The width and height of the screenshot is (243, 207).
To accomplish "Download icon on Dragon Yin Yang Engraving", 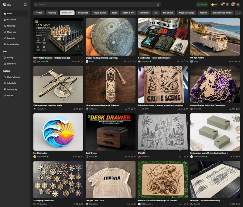I will [x=125, y=62].
